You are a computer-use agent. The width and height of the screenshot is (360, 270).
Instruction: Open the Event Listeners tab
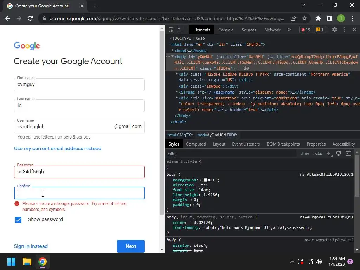click(246, 144)
